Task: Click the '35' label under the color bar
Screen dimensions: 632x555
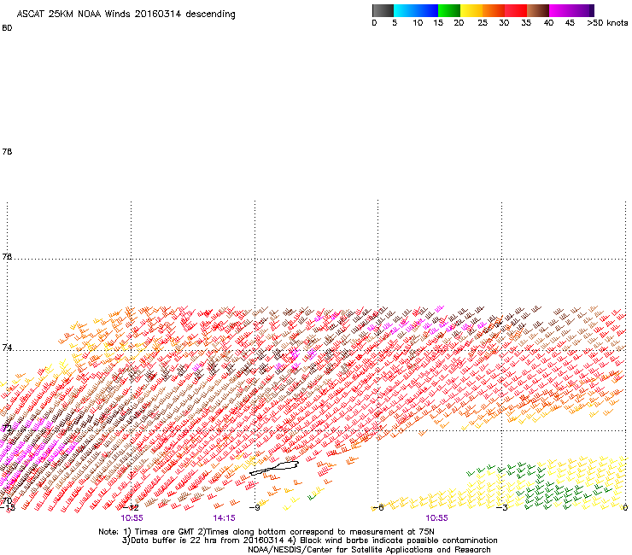Action: click(x=526, y=23)
